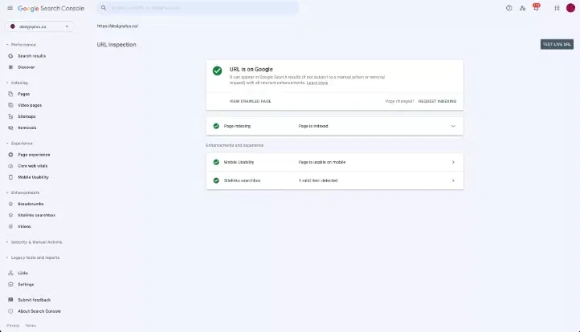Click the sidebar Sitelinks searchbox icon
Screen dimensions: 580x332
pyautogui.click(x=10, y=215)
